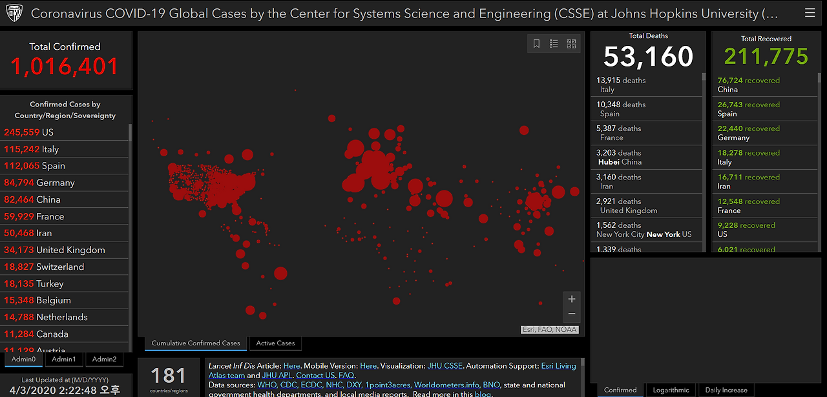827x397 pixels.
Task: Open the Worldometers.info data source link
Action: [446, 385]
